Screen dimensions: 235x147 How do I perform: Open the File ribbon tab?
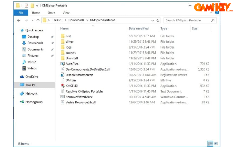(21, 13)
